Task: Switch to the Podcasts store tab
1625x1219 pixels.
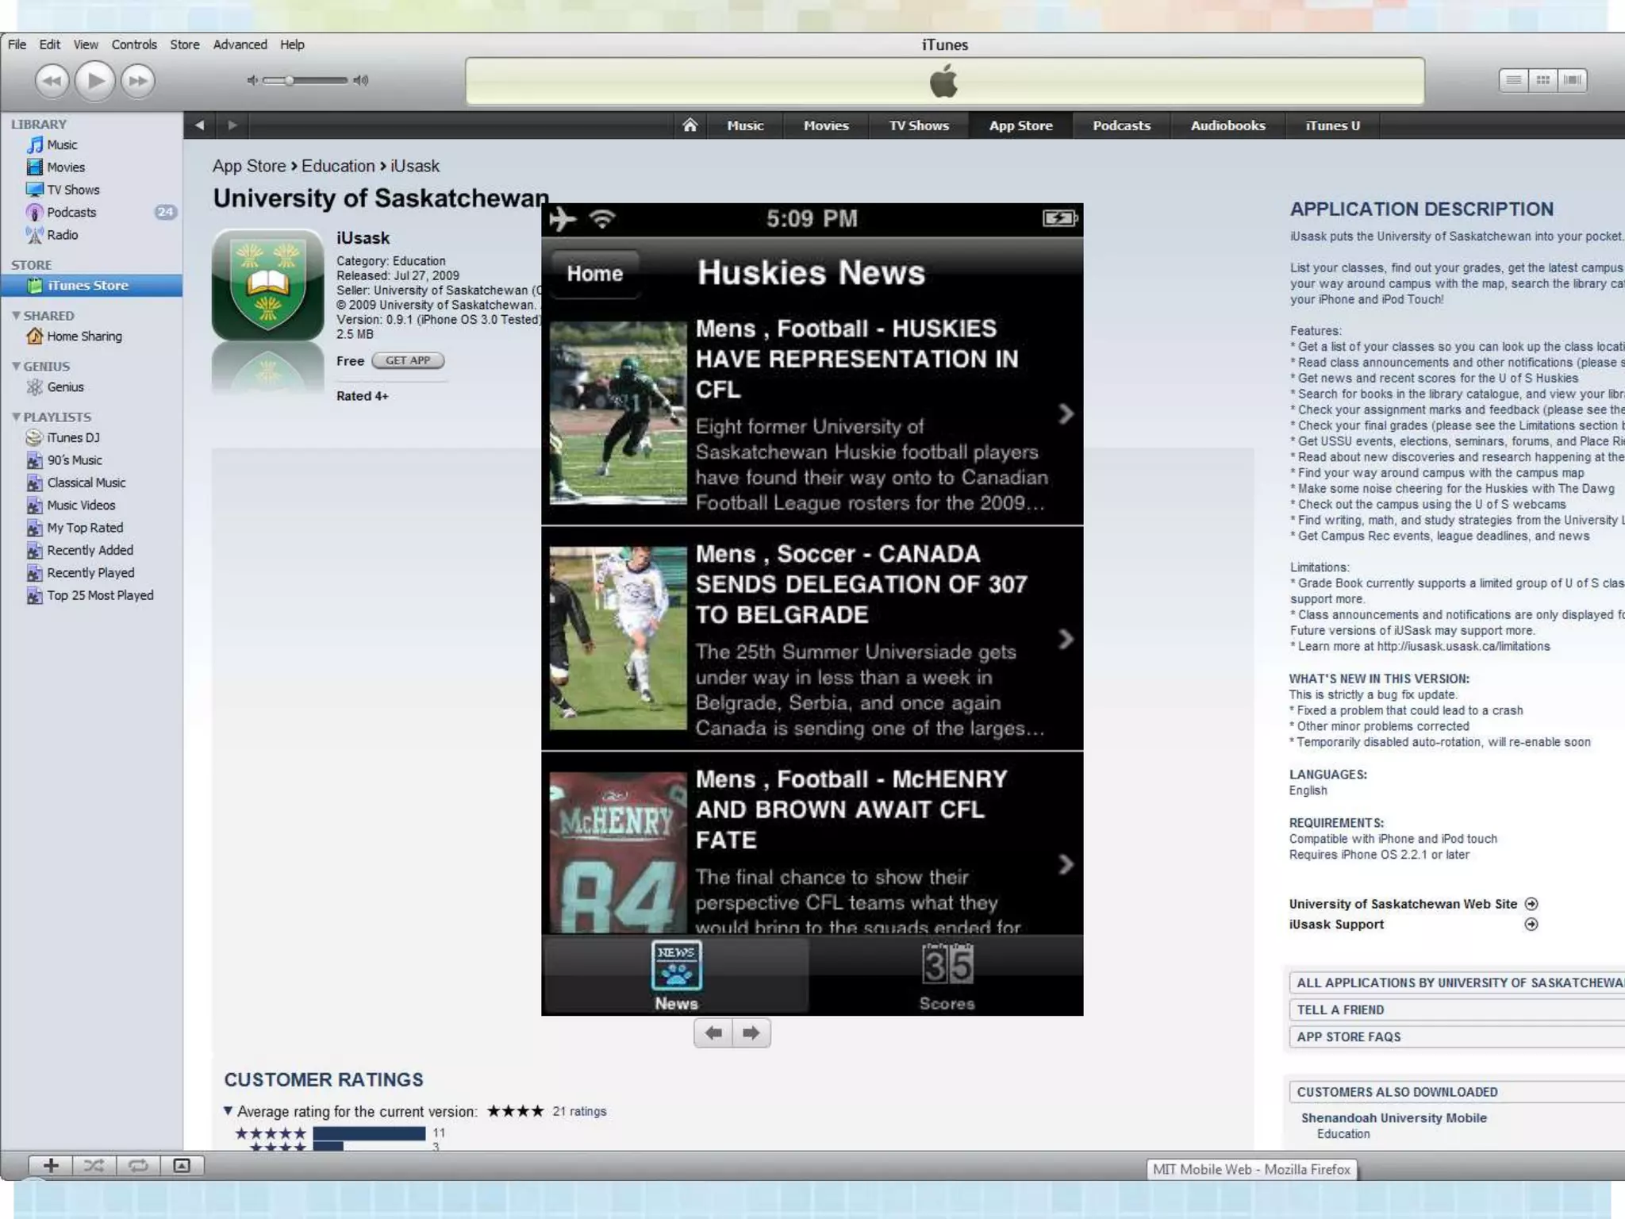Action: [1120, 125]
